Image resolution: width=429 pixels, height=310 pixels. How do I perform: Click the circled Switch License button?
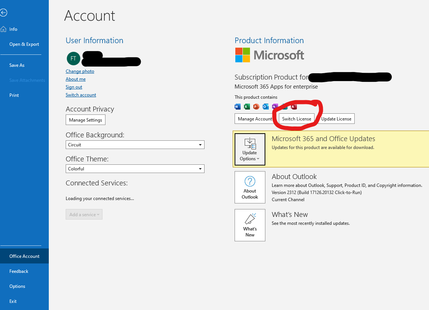[297, 118]
